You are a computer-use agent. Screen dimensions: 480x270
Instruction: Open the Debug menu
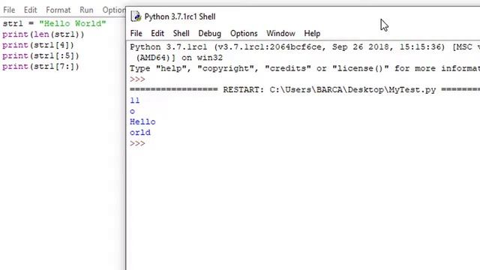coord(210,33)
